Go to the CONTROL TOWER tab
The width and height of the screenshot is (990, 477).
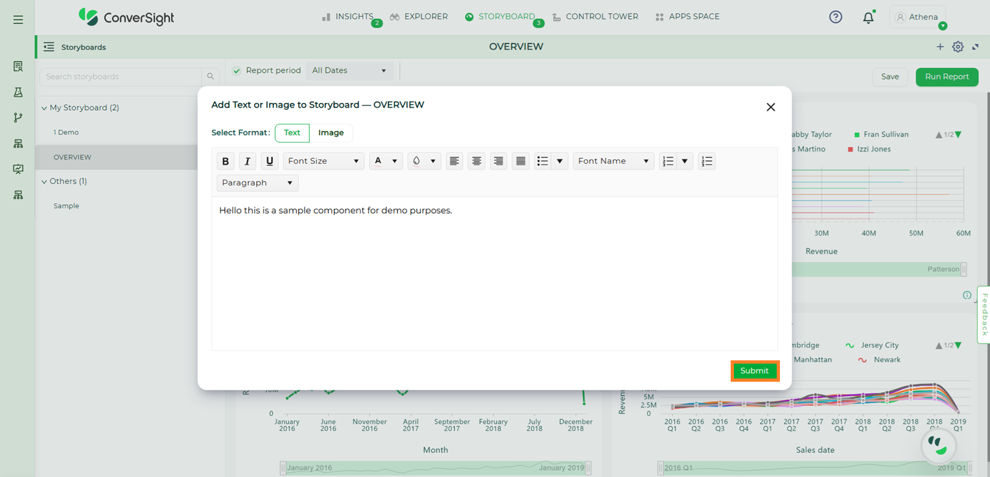pos(595,17)
